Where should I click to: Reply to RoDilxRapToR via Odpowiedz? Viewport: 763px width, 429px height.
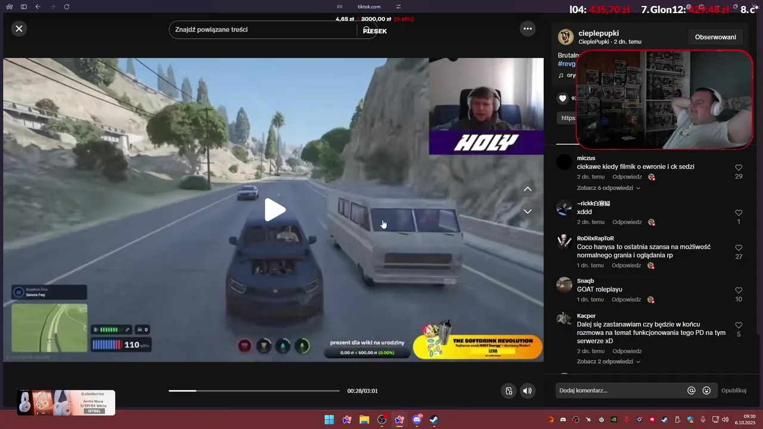(x=626, y=266)
